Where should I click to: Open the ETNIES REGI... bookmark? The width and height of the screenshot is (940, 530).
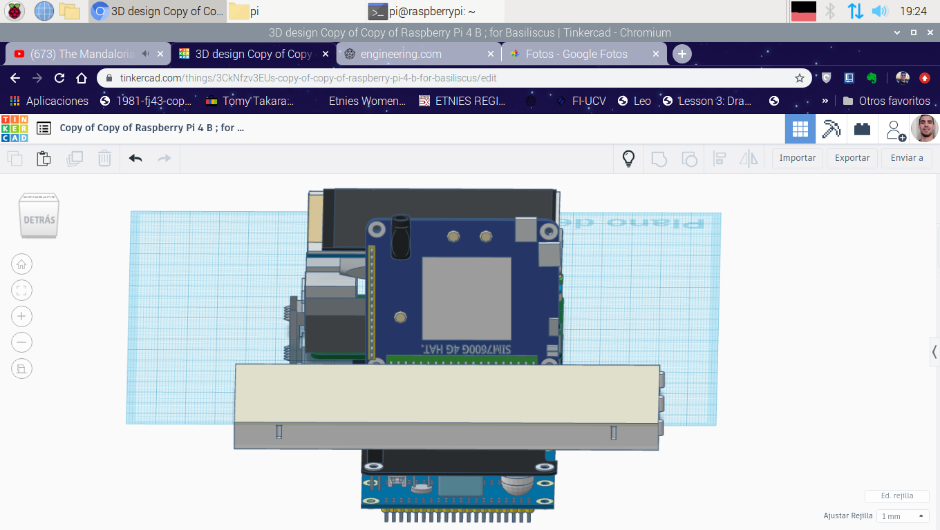[x=462, y=101]
